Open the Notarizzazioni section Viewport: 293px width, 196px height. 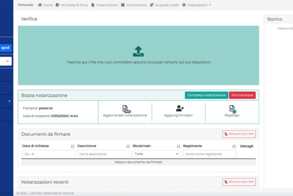(105, 5)
